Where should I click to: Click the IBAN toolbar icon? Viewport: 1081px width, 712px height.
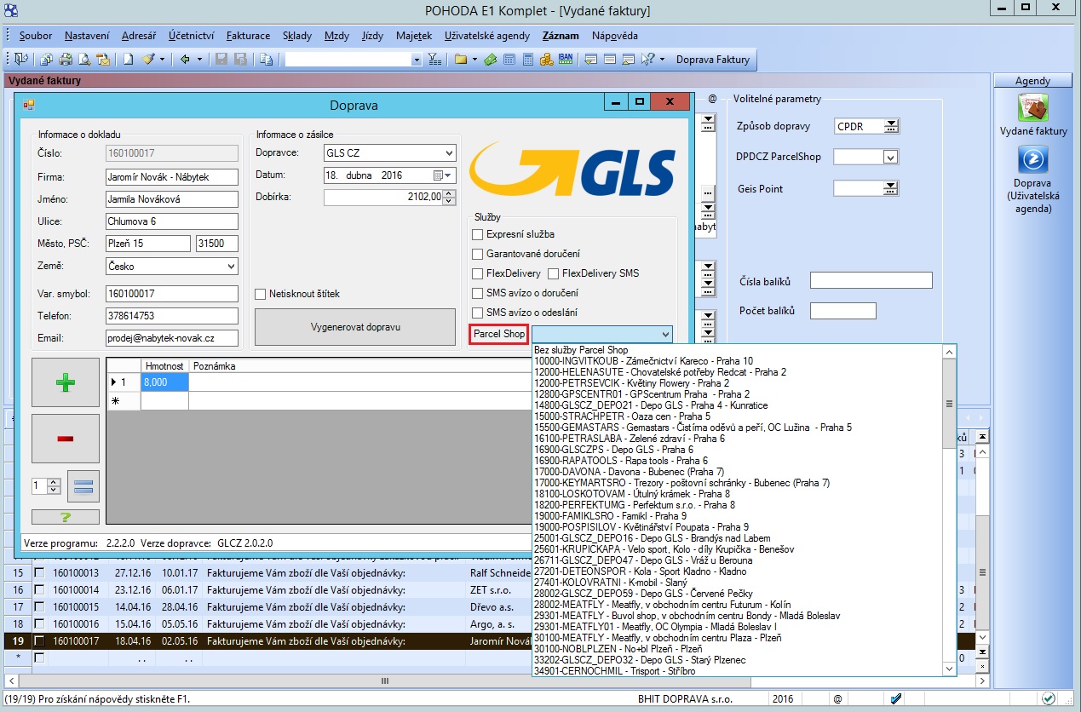pyautogui.click(x=566, y=60)
